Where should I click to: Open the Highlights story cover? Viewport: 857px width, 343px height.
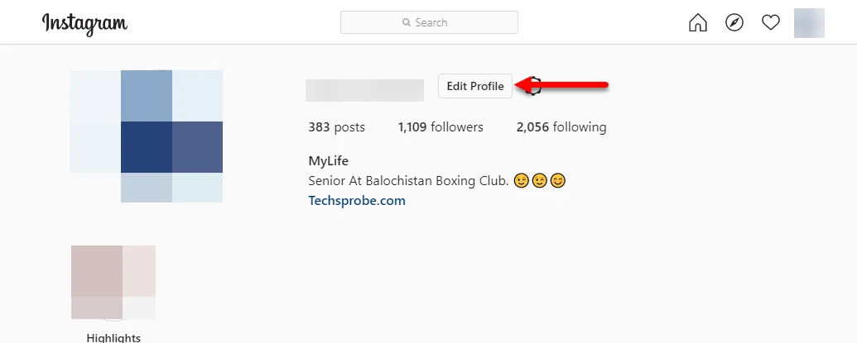point(113,282)
